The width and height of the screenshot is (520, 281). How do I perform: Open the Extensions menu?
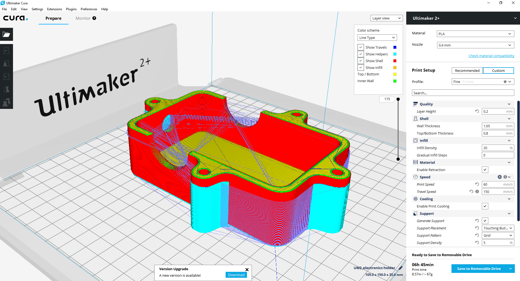[x=54, y=9]
